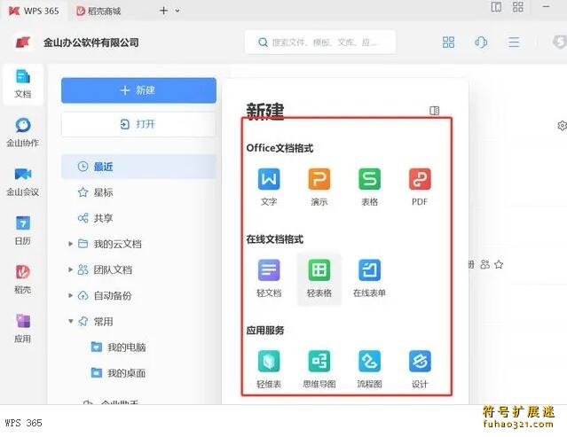
Task: Click the 打开 button
Action: pos(138,124)
